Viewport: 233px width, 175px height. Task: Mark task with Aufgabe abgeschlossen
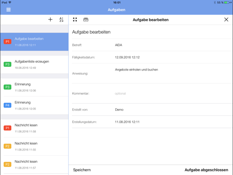click(x=206, y=170)
